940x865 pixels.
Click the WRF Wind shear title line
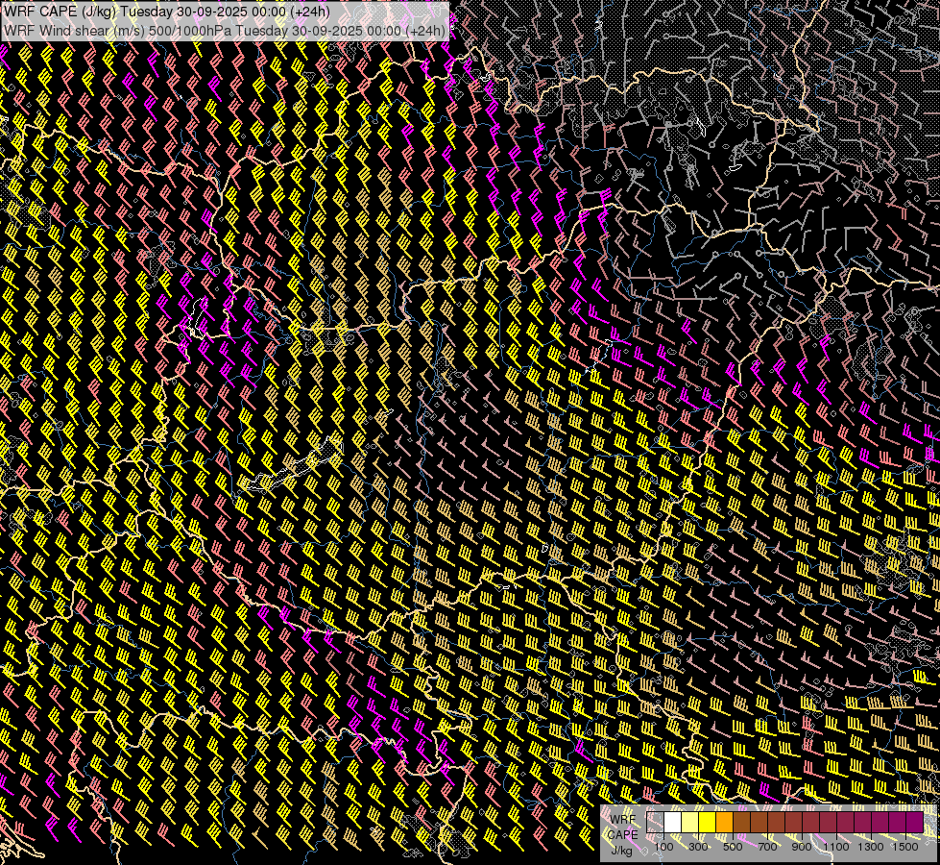pyautogui.click(x=225, y=30)
